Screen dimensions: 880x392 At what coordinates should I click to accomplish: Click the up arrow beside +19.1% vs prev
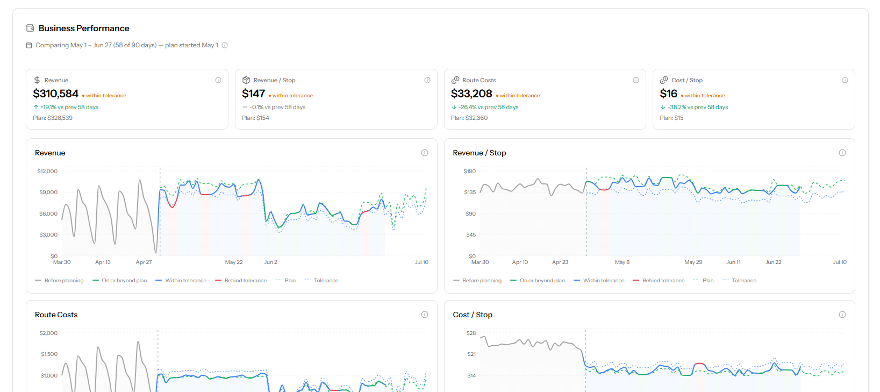[x=36, y=107]
